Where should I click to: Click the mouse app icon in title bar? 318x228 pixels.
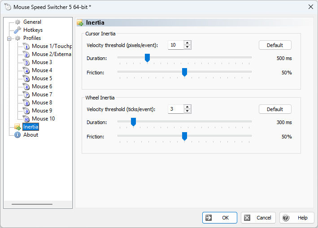pyautogui.click(x=8, y=7)
